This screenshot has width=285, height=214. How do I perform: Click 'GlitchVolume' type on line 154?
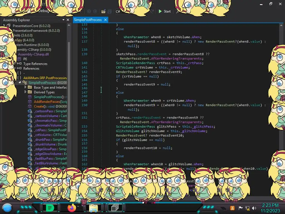(127, 131)
